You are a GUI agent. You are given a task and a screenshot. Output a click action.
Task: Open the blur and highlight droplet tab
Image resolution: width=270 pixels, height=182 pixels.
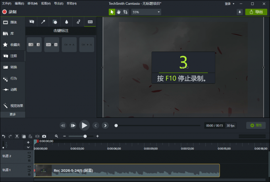tap(66, 22)
